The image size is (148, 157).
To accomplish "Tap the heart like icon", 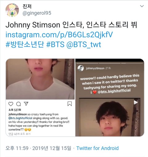I will click(x=11, y=104).
